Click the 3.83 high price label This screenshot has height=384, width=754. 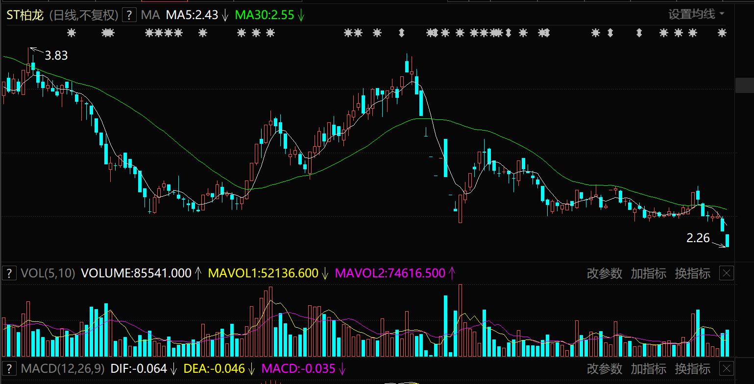pos(56,56)
